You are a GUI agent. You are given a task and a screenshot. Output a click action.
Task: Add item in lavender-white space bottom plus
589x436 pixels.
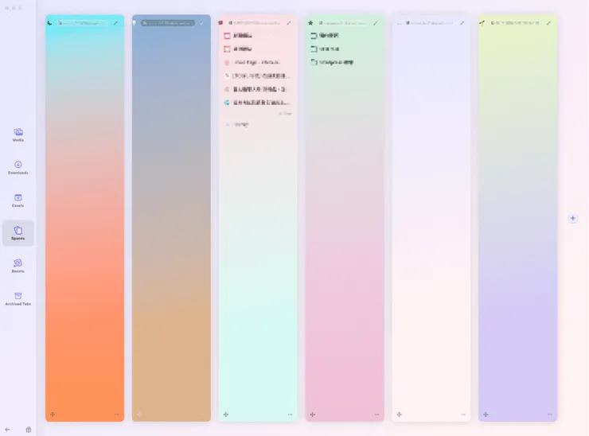(399, 415)
